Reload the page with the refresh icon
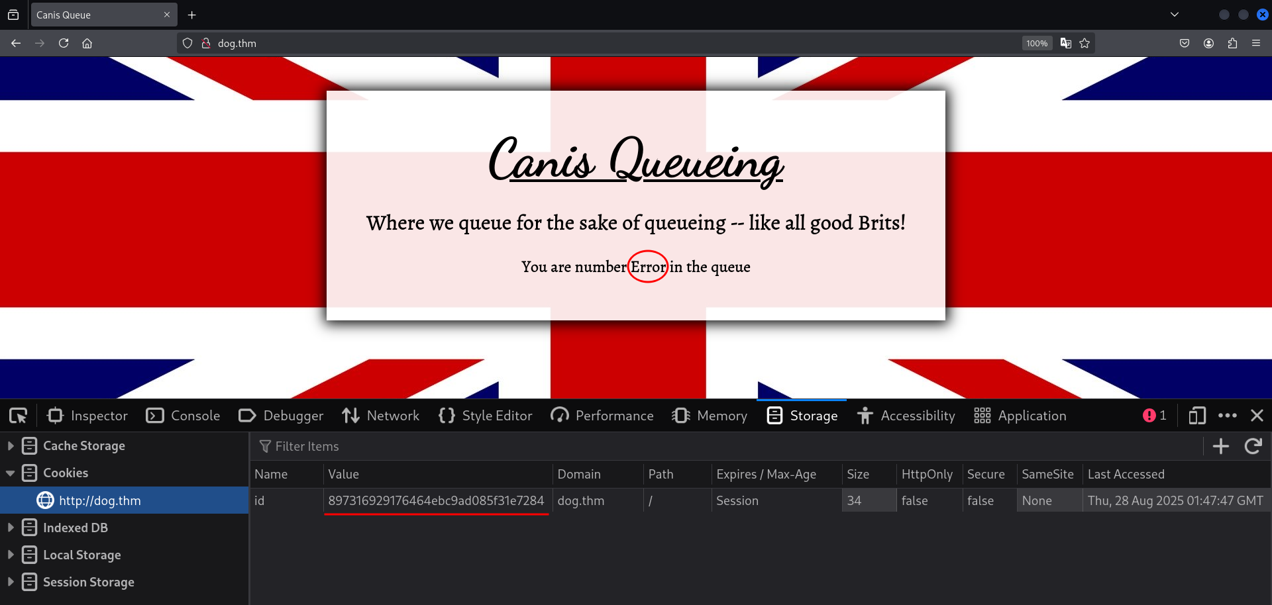This screenshot has width=1272, height=605. click(64, 43)
